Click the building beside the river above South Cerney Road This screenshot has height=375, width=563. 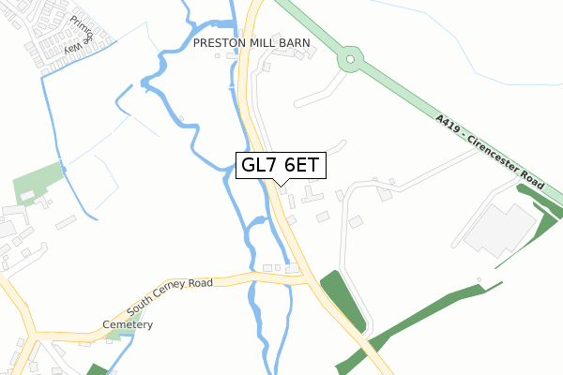tap(292, 268)
